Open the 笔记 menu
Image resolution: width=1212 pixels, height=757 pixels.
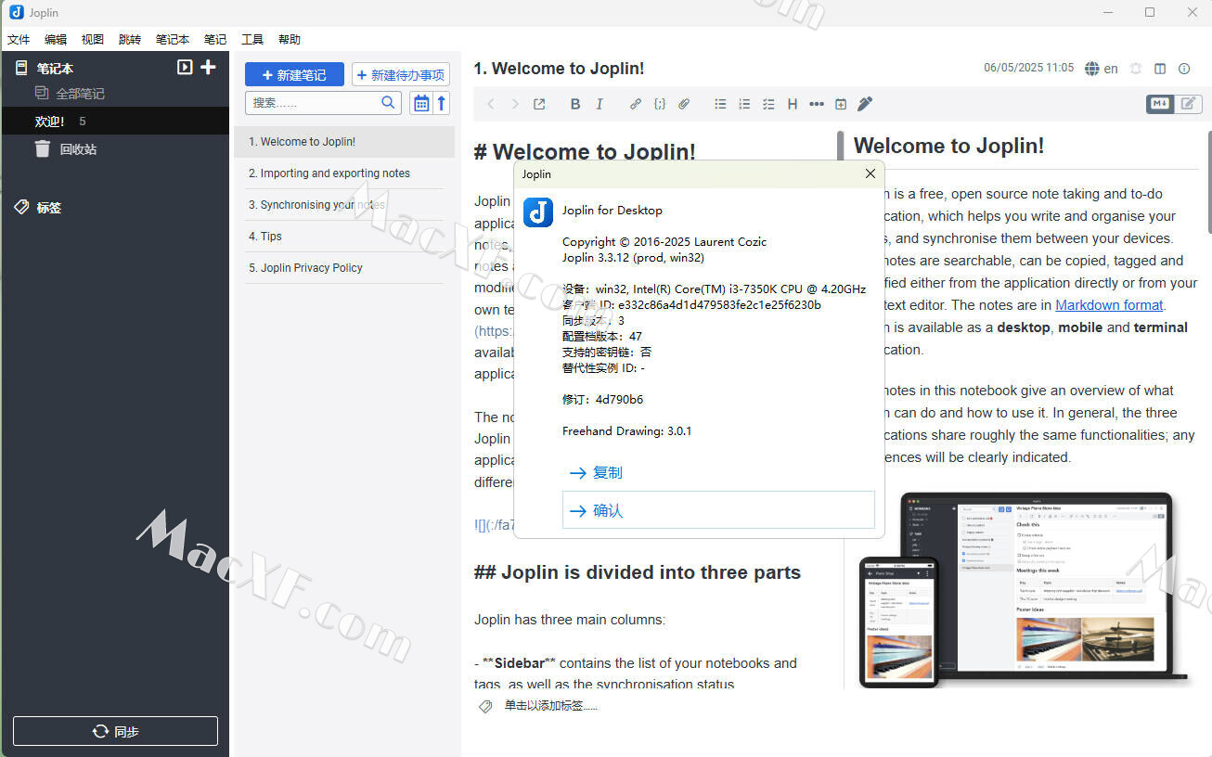(215, 40)
